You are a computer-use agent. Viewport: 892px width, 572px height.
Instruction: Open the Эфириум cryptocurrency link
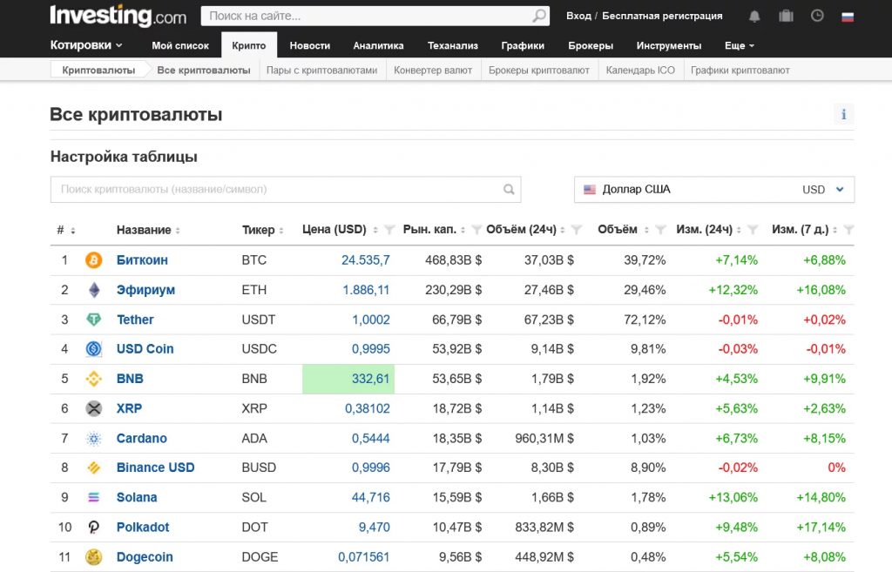coord(145,290)
